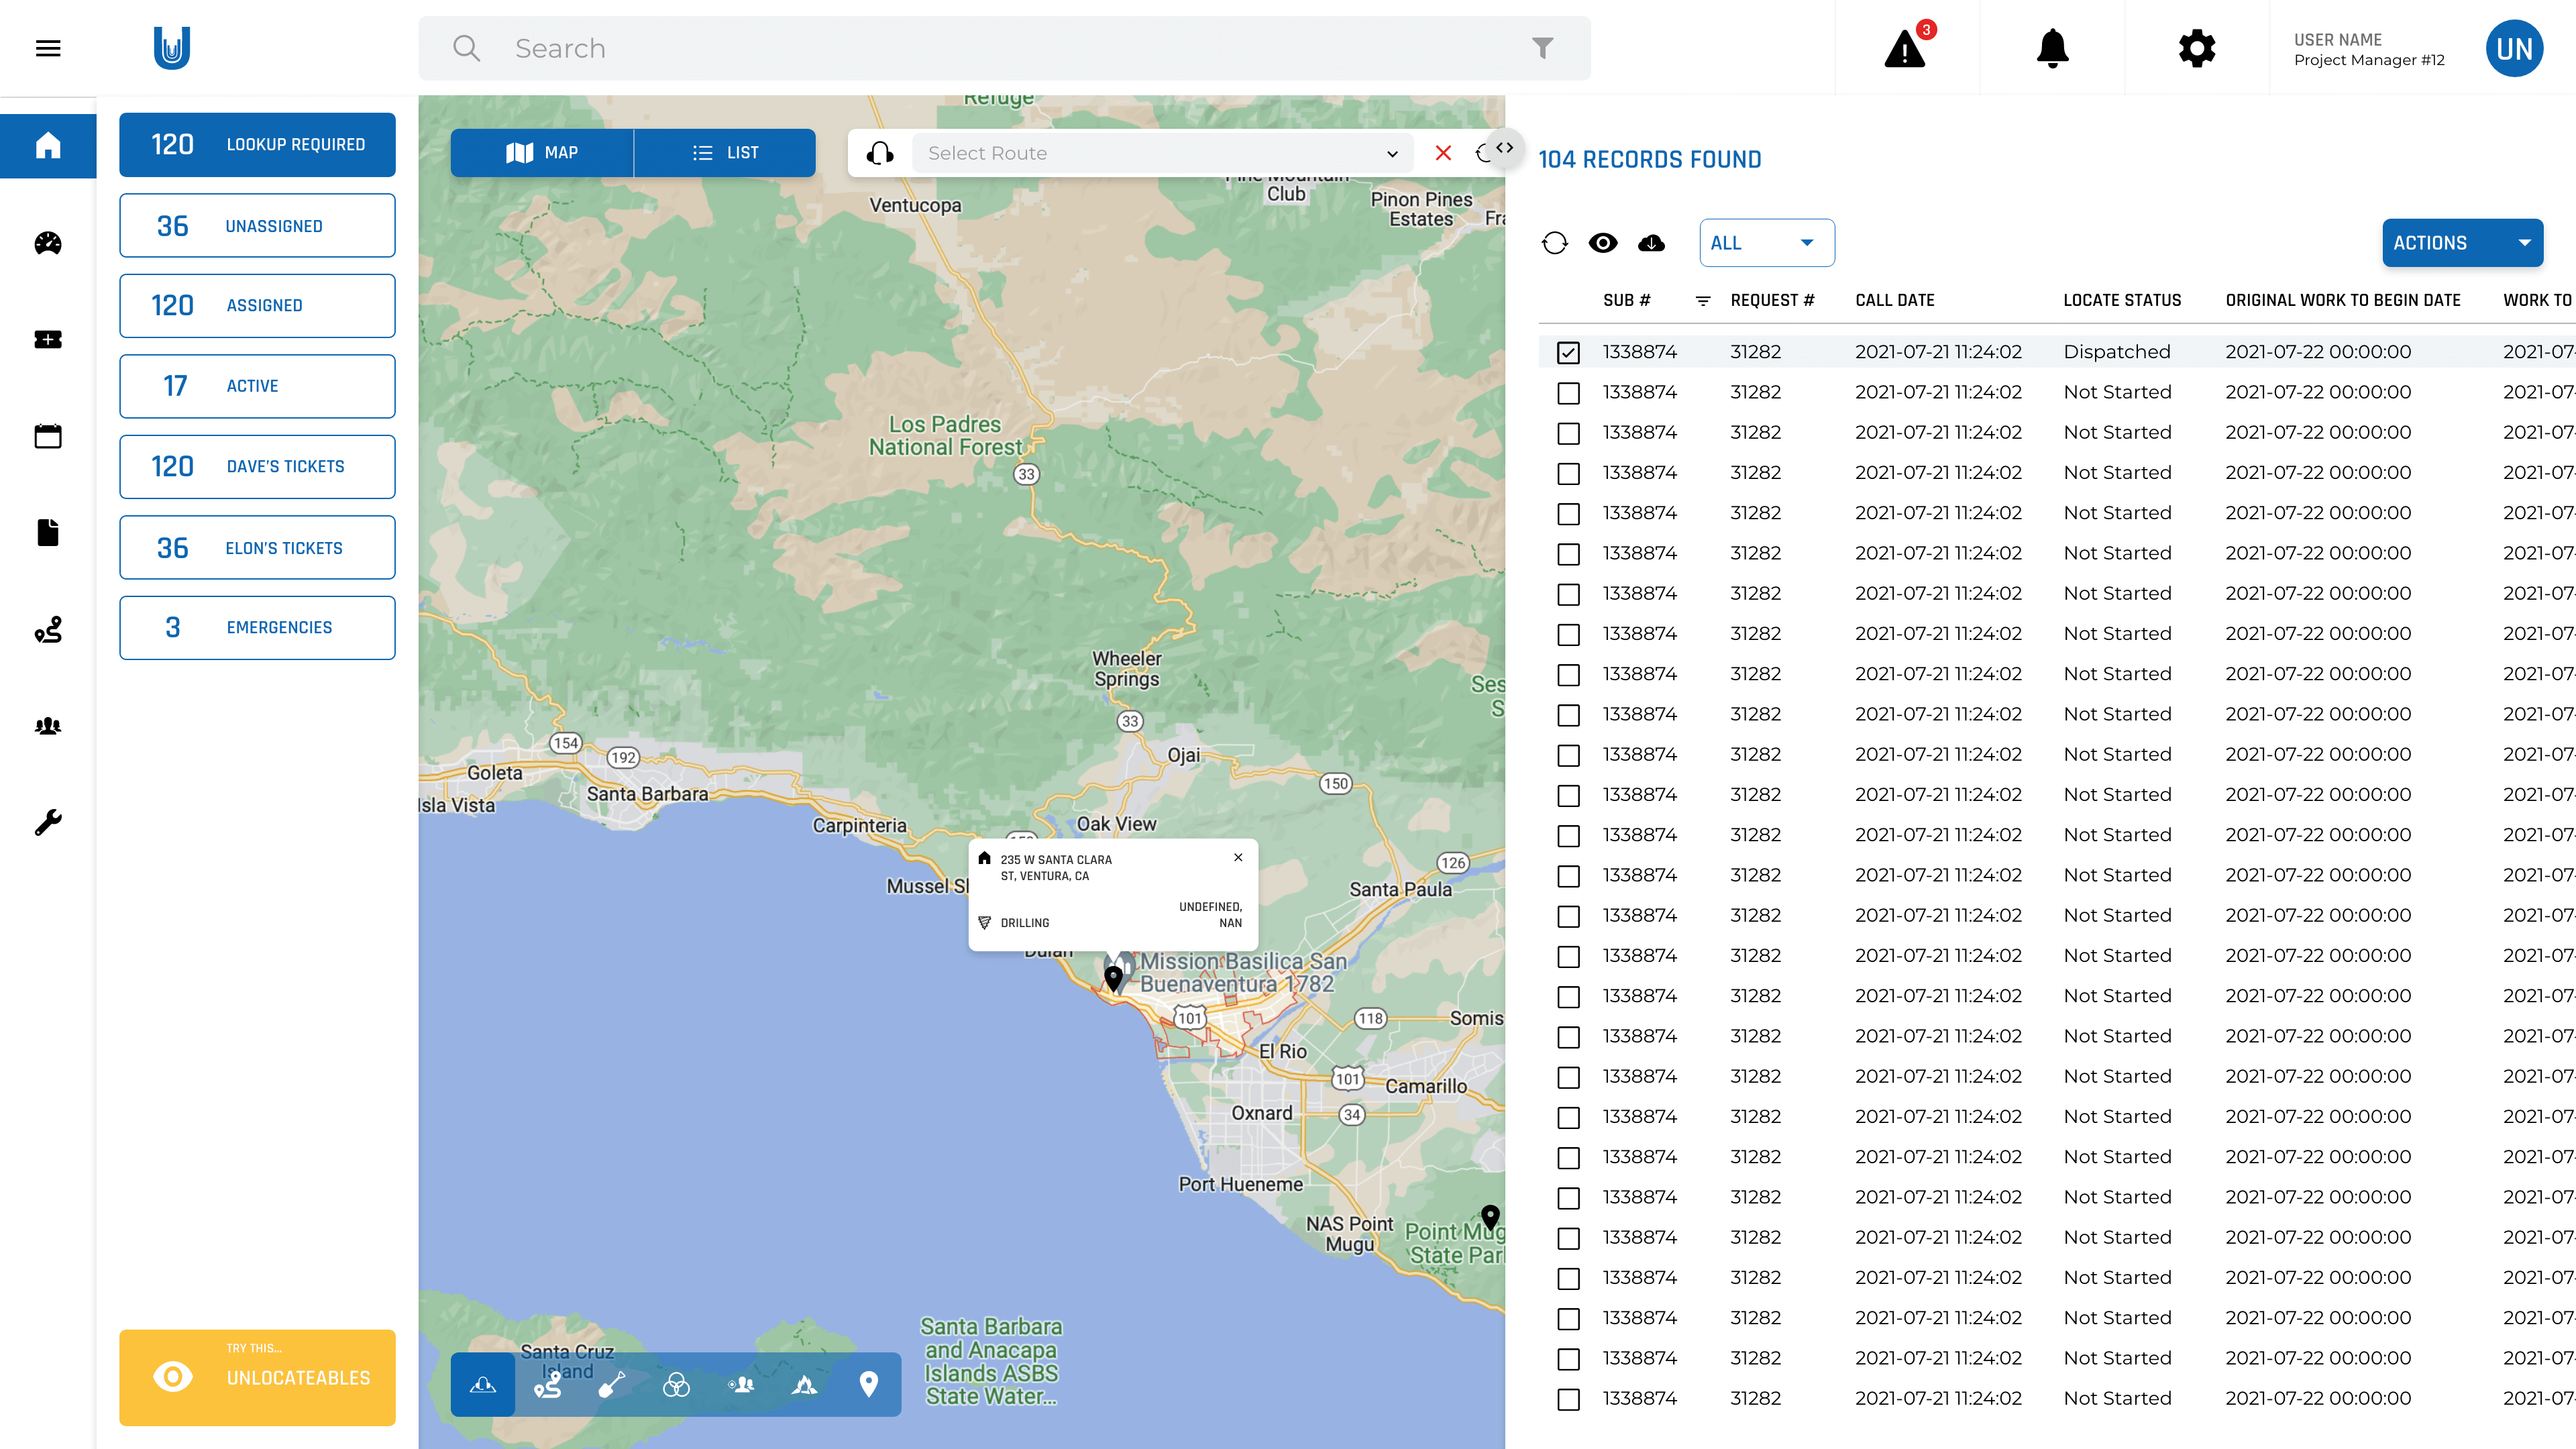
Task: Check the third Not Started row checkbox
Action: point(1568,473)
